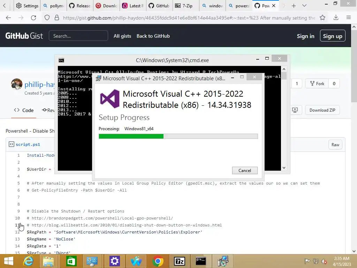Switch to the 7-Zip tab
Viewport: 357px width, 268px height.
click(186, 6)
